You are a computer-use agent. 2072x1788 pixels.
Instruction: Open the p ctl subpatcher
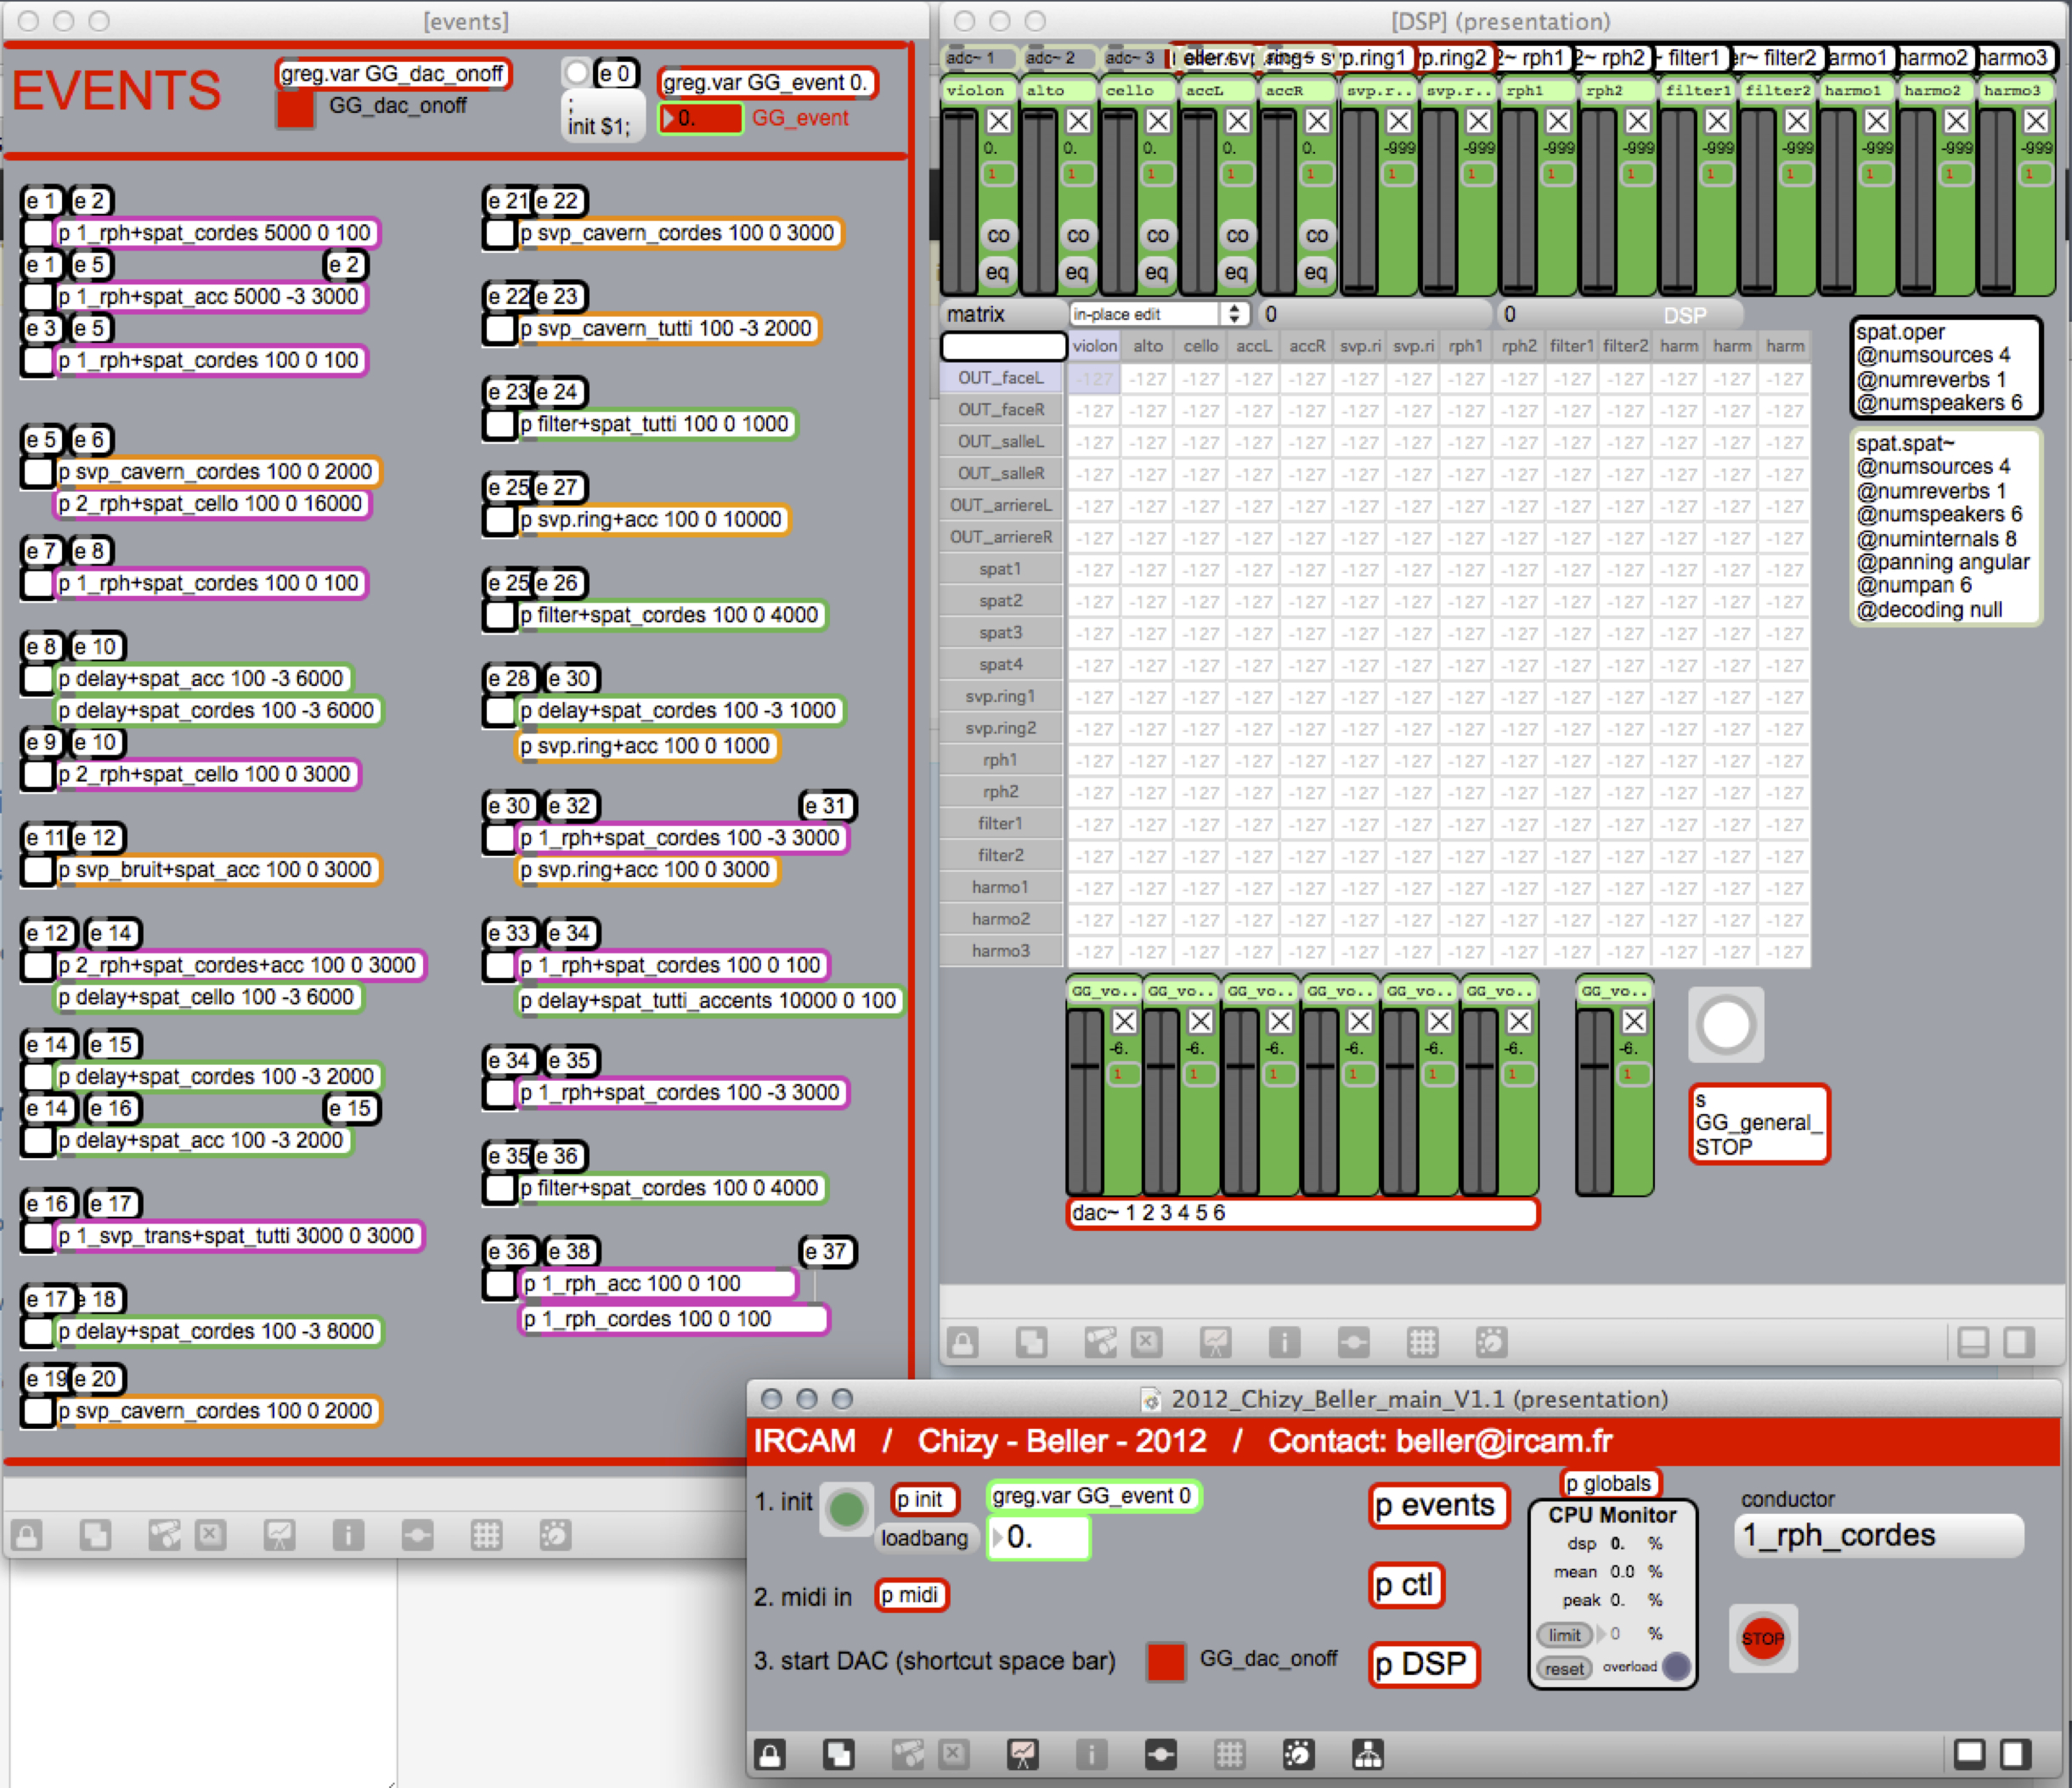tap(1405, 1585)
